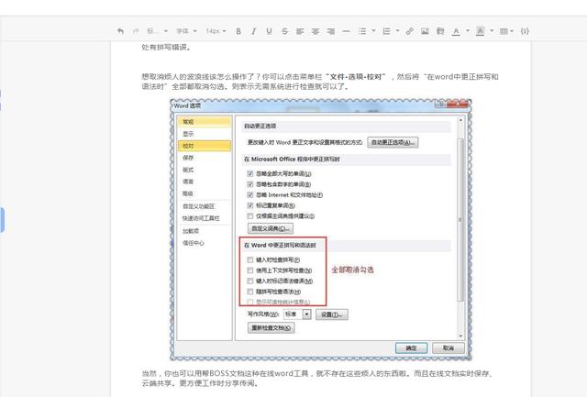Align text left

point(300,31)
